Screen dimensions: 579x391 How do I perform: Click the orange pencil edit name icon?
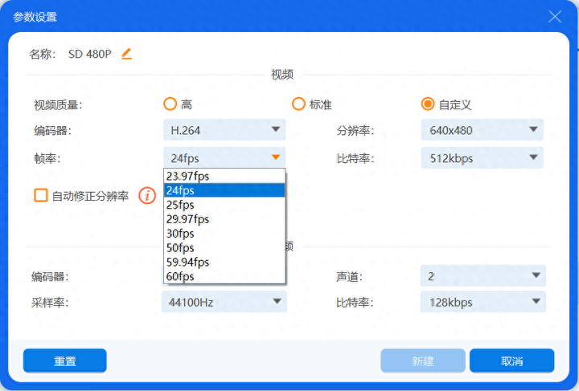(127, 54)
